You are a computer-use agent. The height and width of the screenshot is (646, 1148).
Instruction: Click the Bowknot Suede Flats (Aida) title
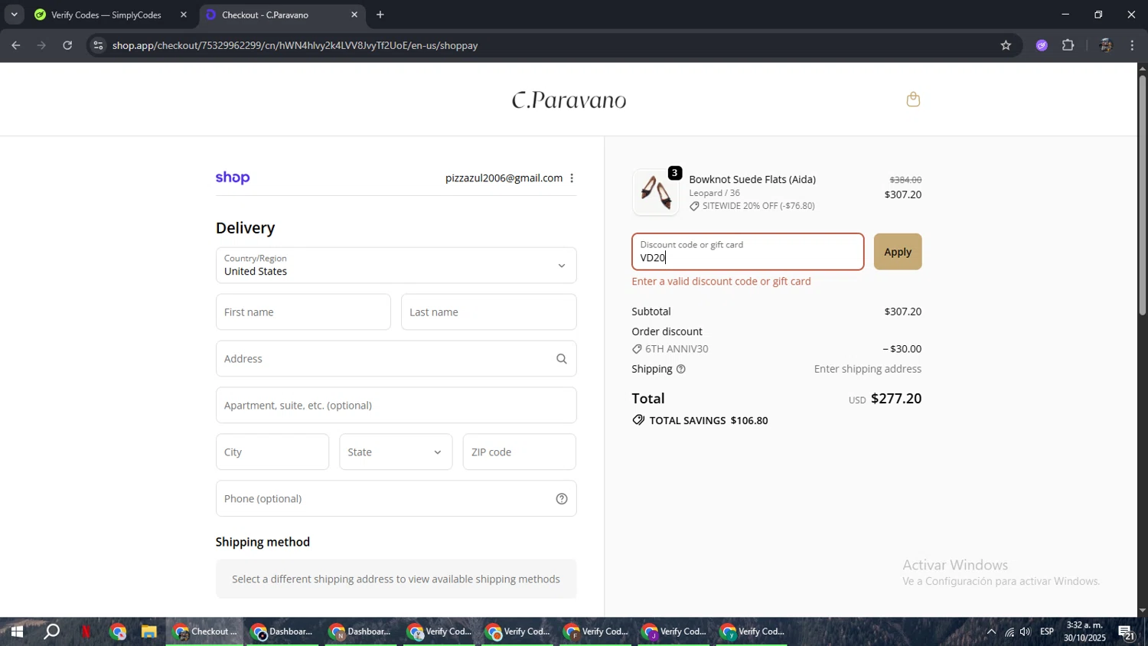752,179
